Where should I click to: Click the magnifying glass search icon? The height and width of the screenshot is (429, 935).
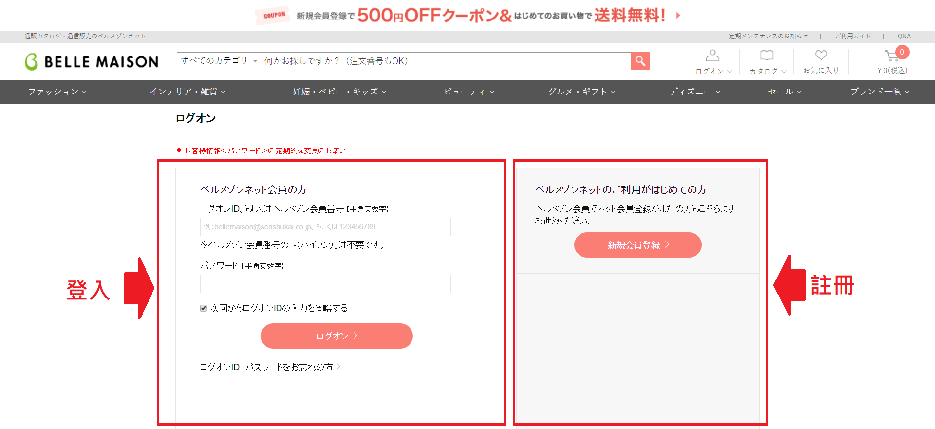640,61
